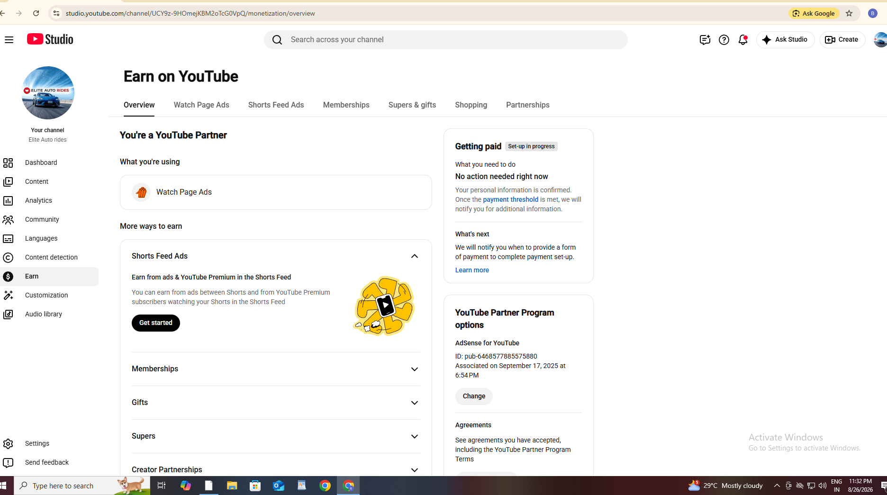Expand the Supers section
The width and height of the screenshot is (887, 495).
[415, 437]
